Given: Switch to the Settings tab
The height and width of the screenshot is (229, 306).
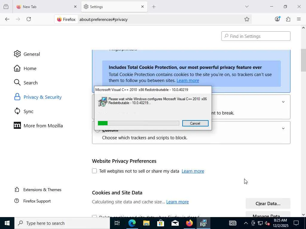Looking at the screenshot, I should pos(114,7).
